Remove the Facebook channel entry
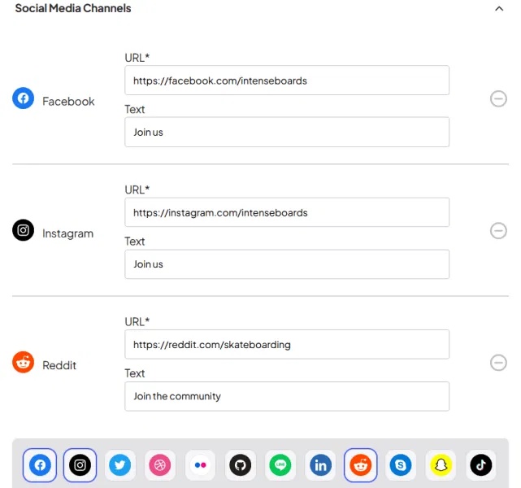This screenshot has width=521, height=488. [x=498, y=99]
